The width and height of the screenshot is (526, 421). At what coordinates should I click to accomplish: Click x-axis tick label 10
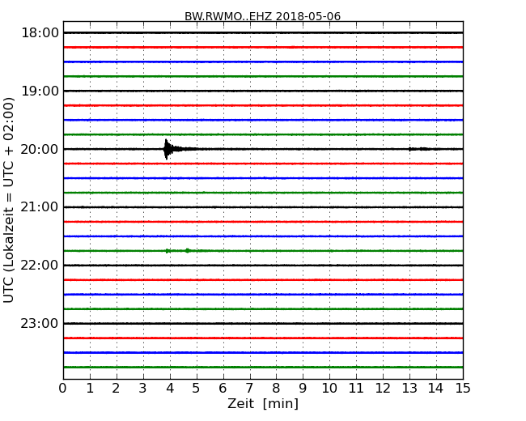[x=329, y=389]
